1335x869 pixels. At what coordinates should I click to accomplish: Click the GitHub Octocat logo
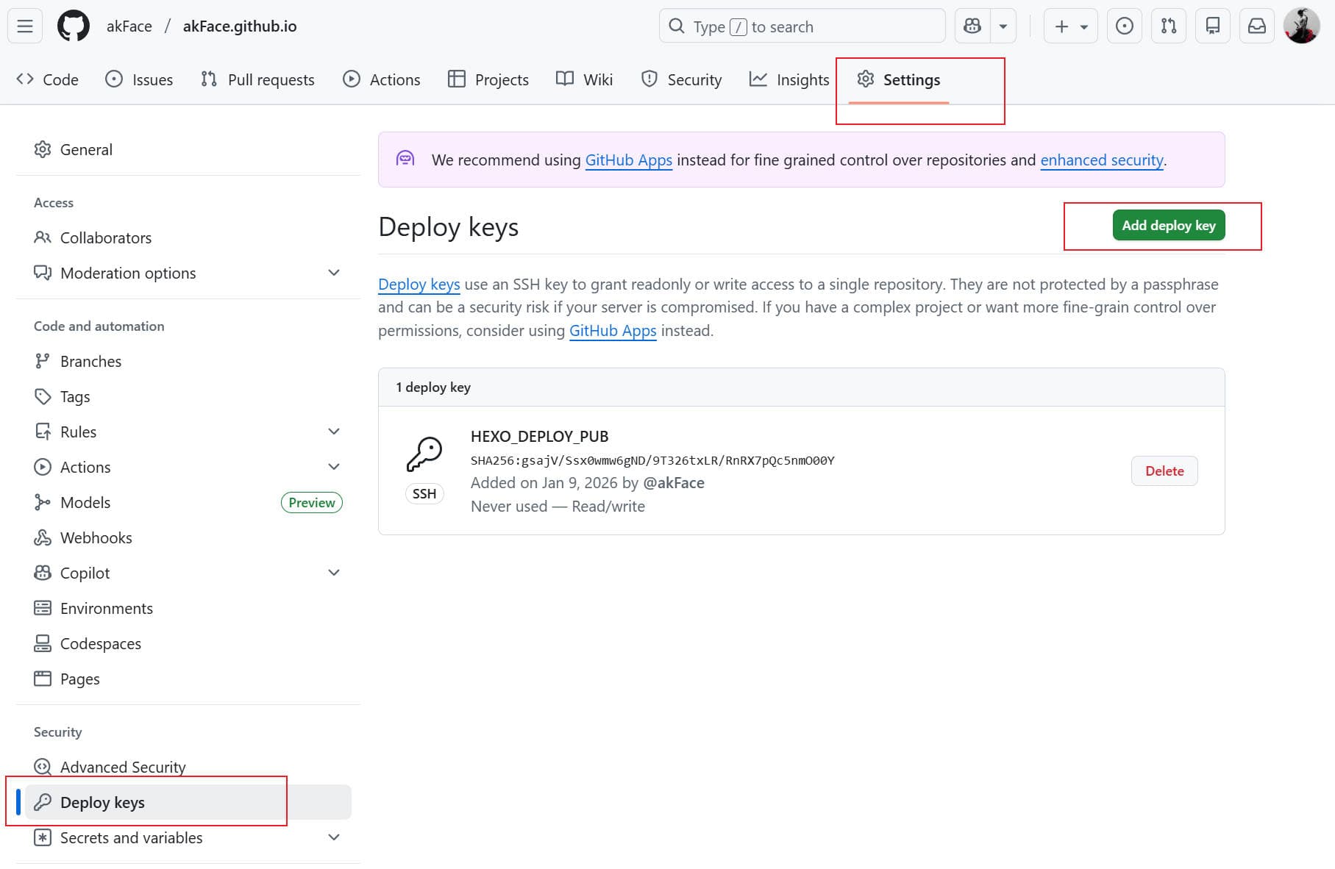74,26
